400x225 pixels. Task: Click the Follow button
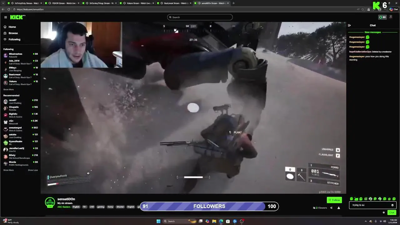[x=334, y=200]
